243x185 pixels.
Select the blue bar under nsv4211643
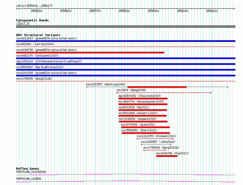126,41
